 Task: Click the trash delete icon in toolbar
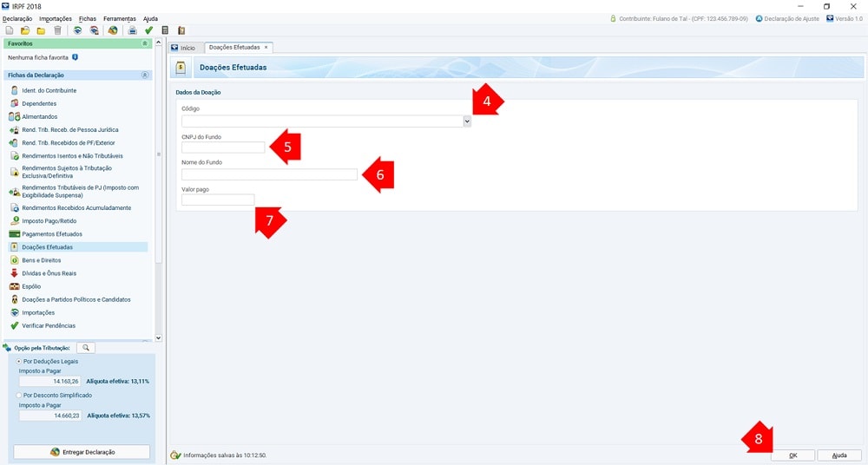click(57, 30)
